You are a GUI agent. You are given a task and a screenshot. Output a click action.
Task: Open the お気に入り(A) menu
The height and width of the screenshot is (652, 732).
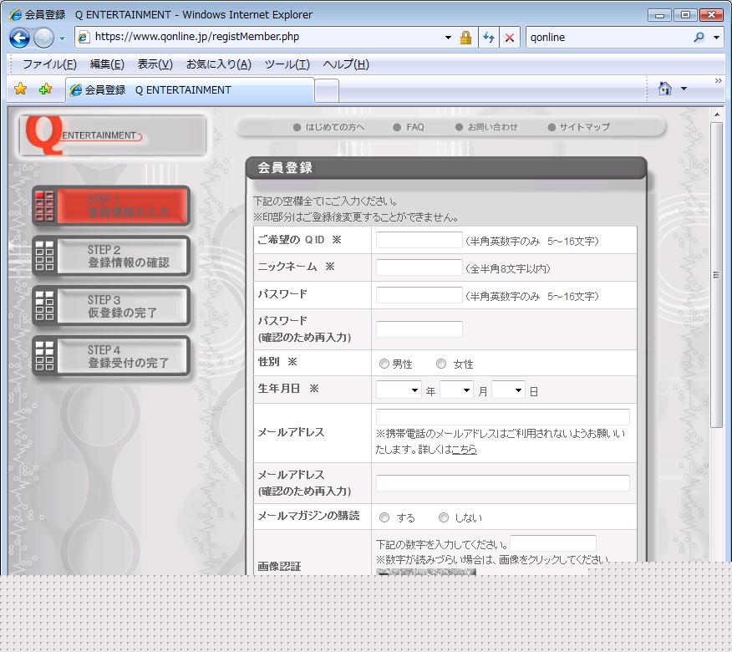pos(218,64)
